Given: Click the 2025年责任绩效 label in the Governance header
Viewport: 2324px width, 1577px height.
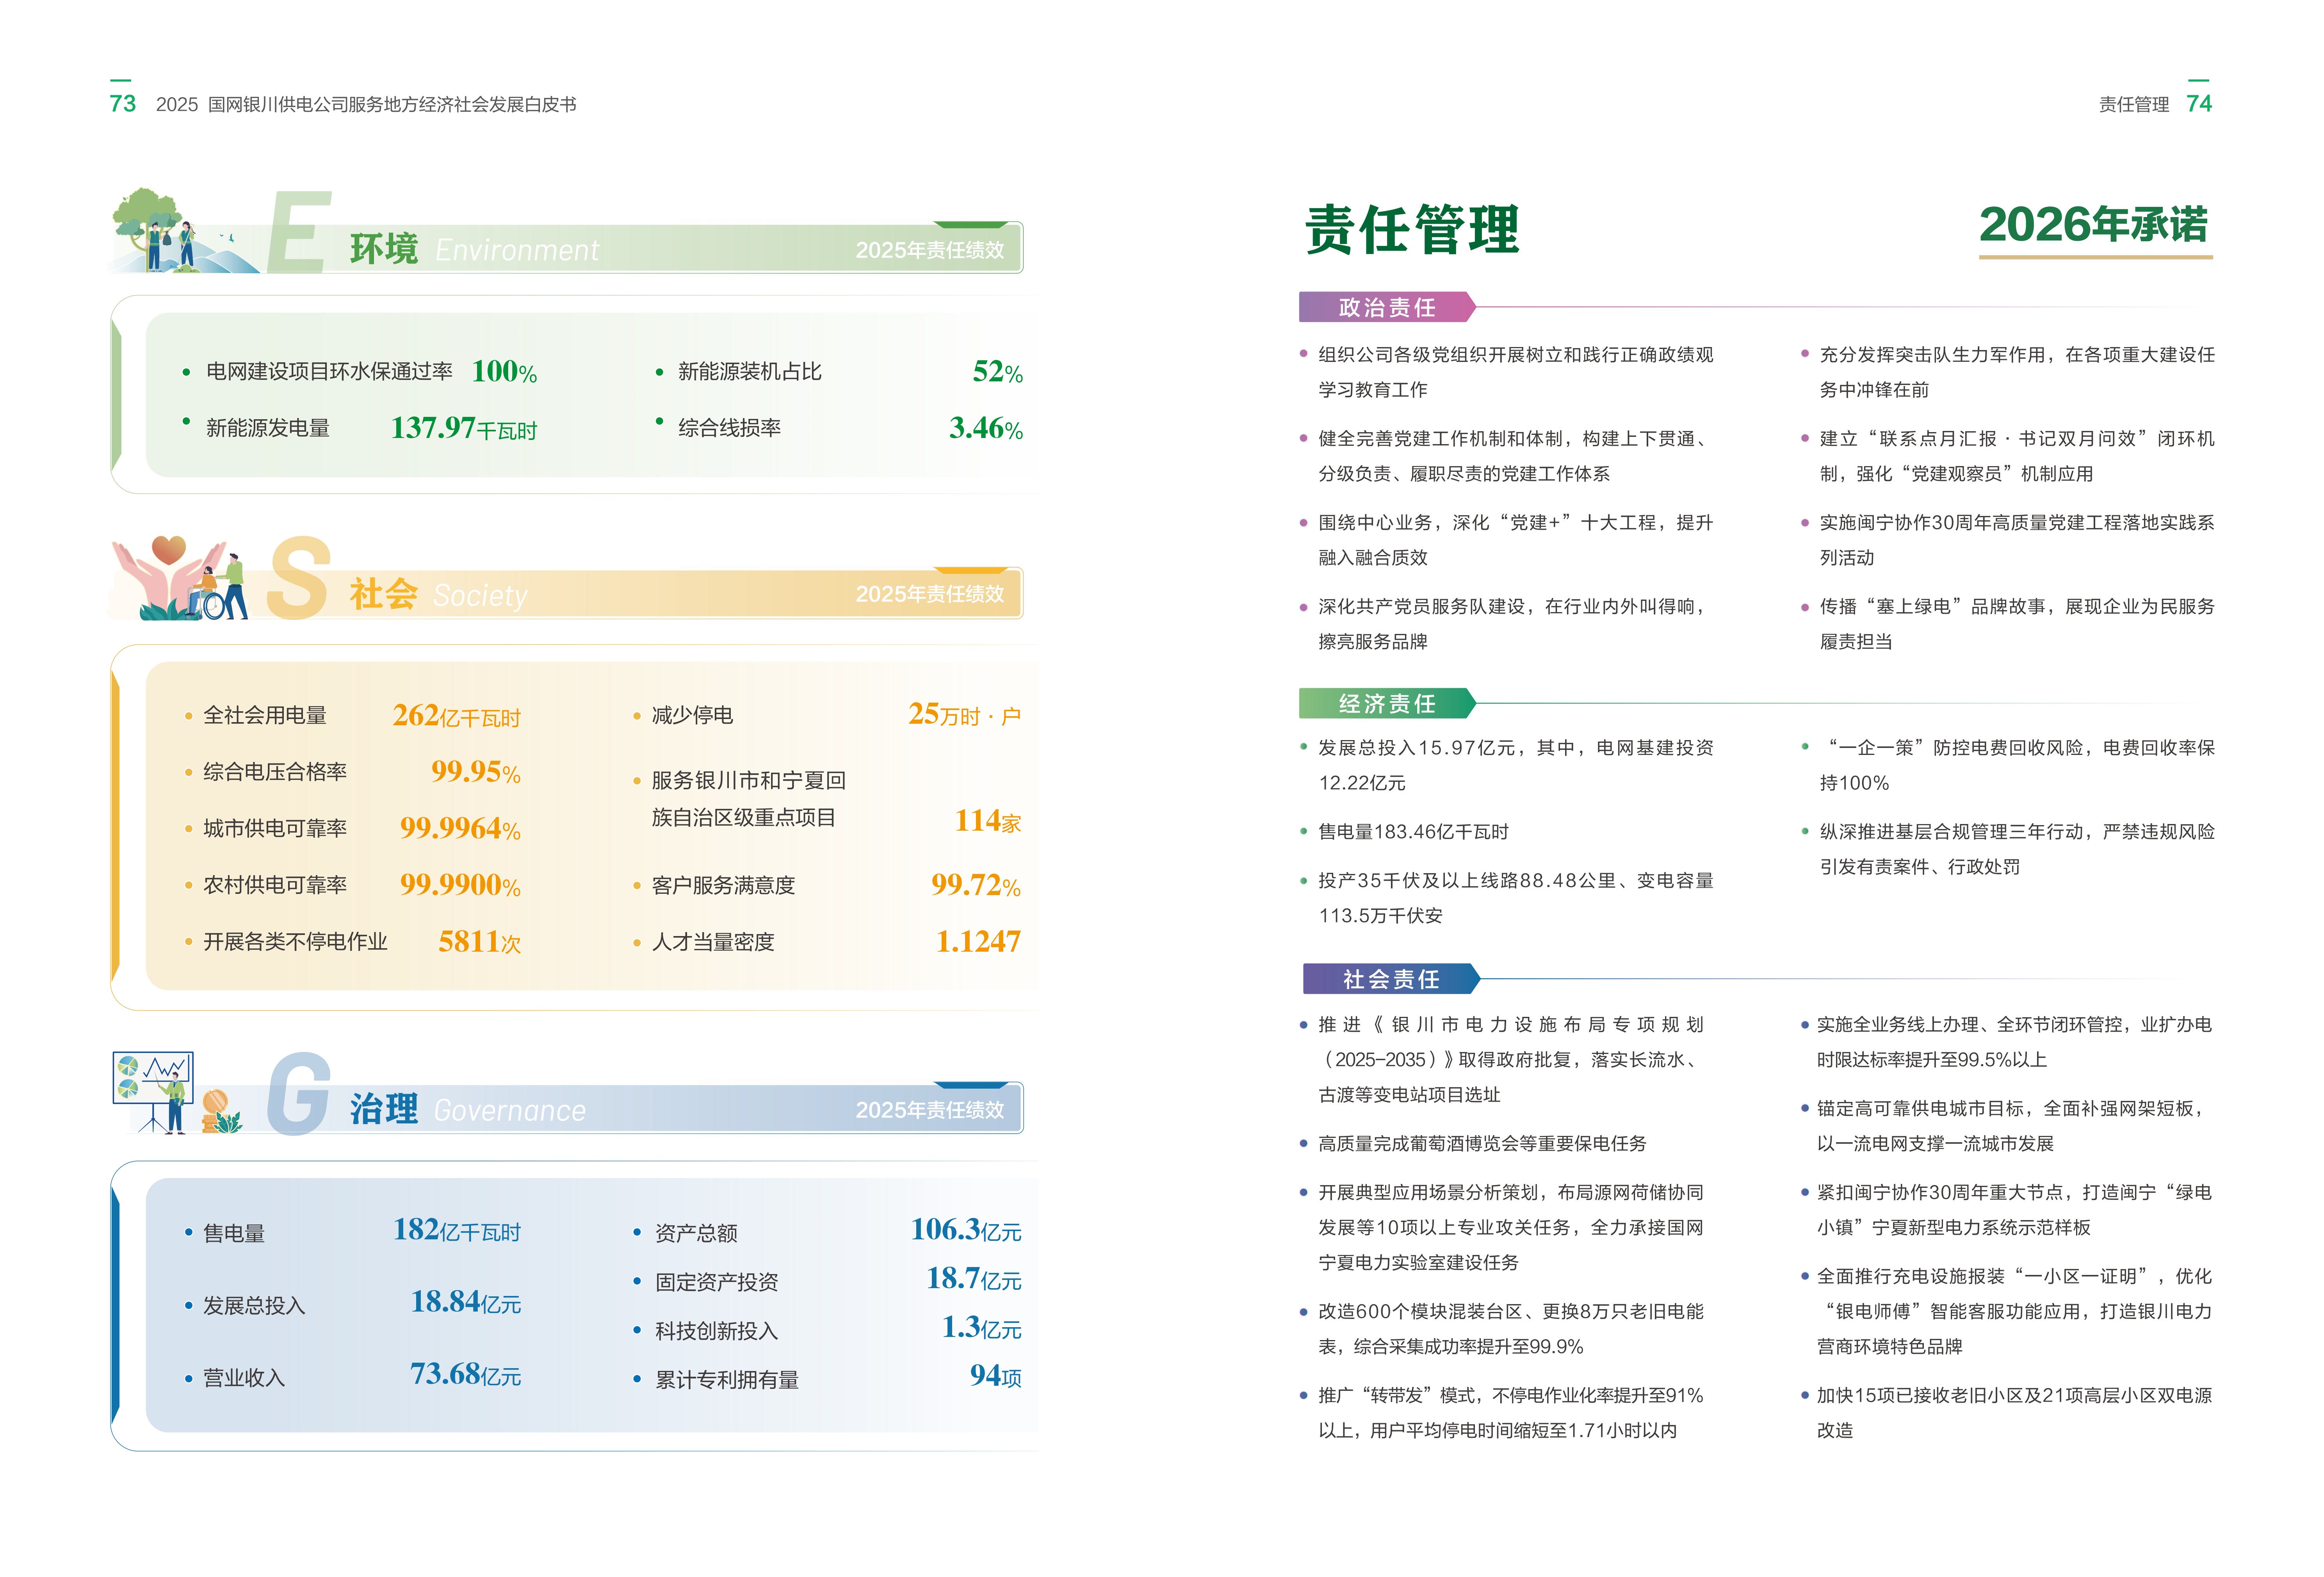Looking at the screenshot, I should (x=929, y=1110).
